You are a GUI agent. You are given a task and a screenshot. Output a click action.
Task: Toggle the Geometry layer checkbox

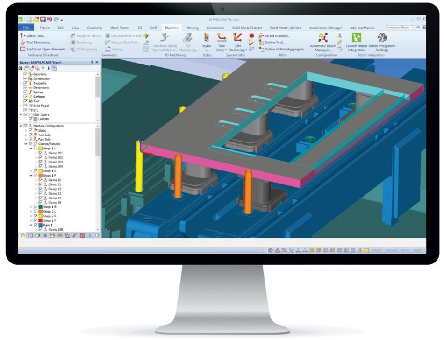pos(26,74)
